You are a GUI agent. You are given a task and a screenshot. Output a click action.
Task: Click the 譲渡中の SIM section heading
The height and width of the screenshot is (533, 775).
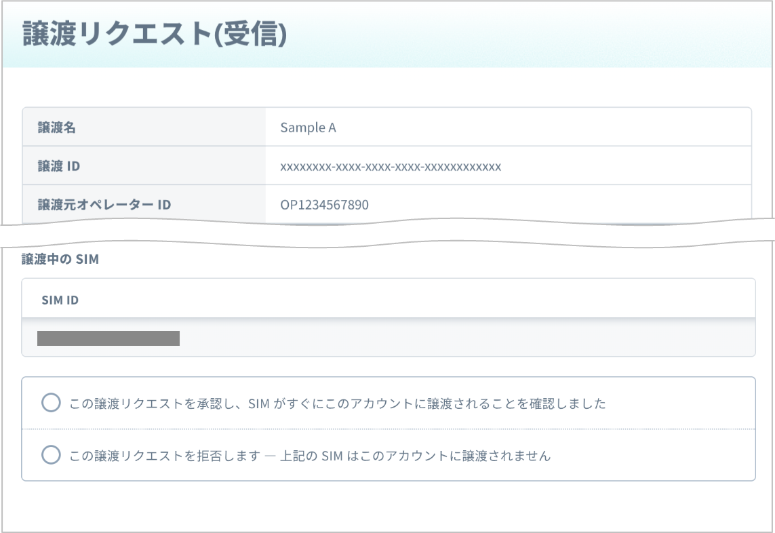[60, 259]
